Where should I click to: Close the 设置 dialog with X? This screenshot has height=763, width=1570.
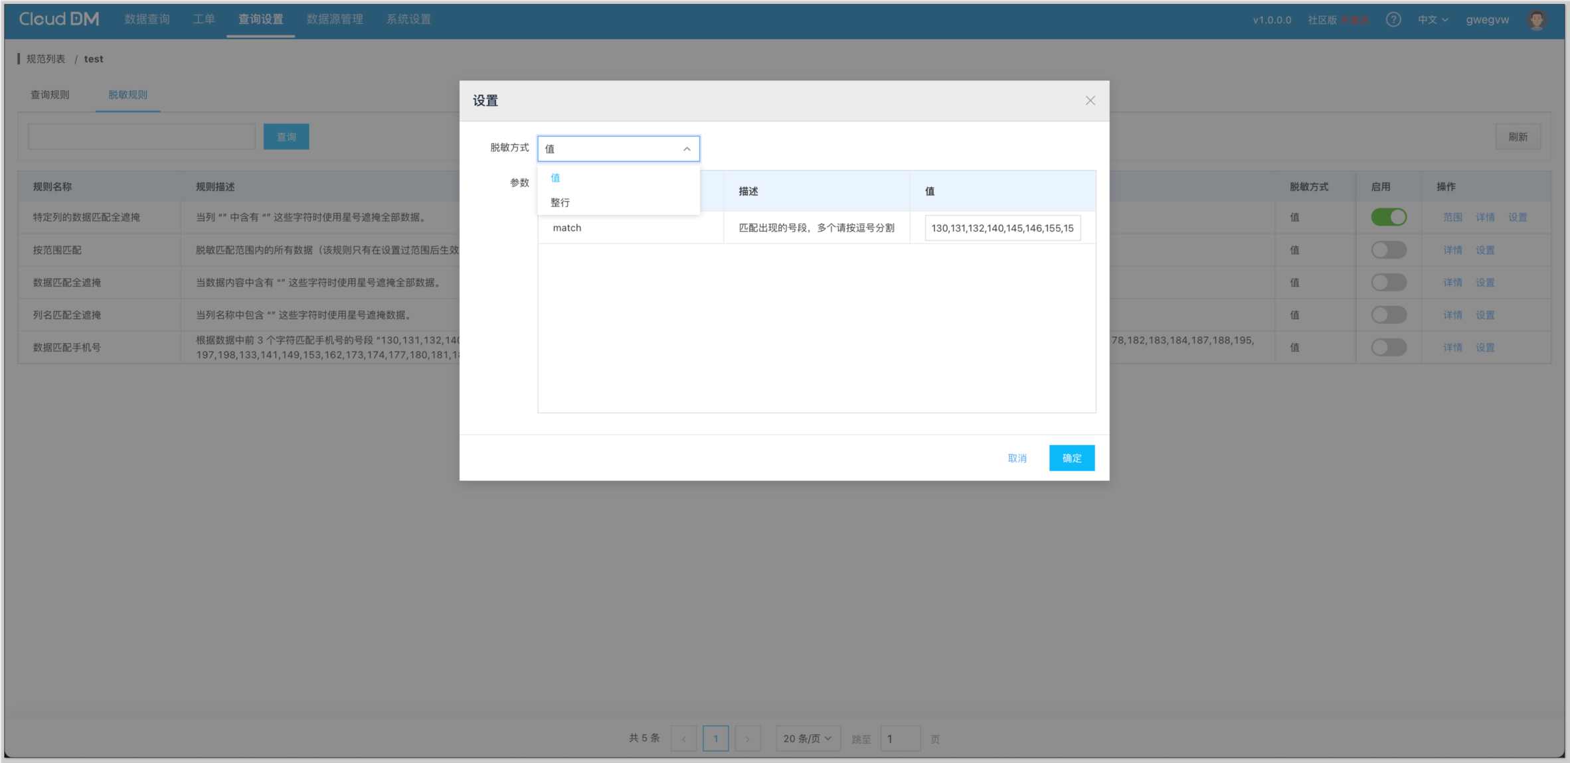[1090, 101]
